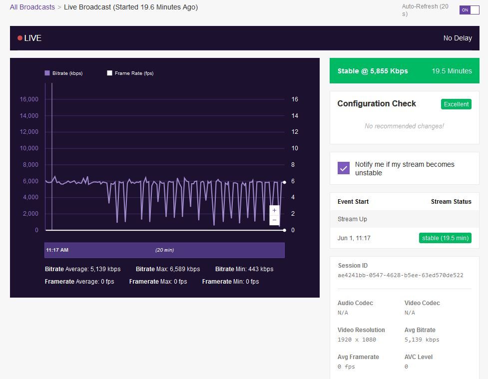Click the No Delay label
The image size is (488, 379).
[458, 38]
